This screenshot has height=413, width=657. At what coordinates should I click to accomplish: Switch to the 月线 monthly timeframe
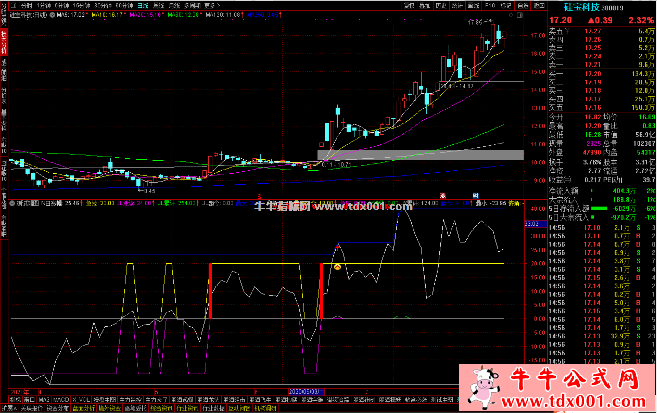click(x=174, y=6)
